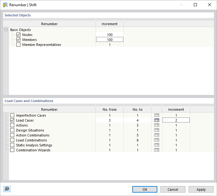Click list icon in Combination Wizards row

point(157,150)
